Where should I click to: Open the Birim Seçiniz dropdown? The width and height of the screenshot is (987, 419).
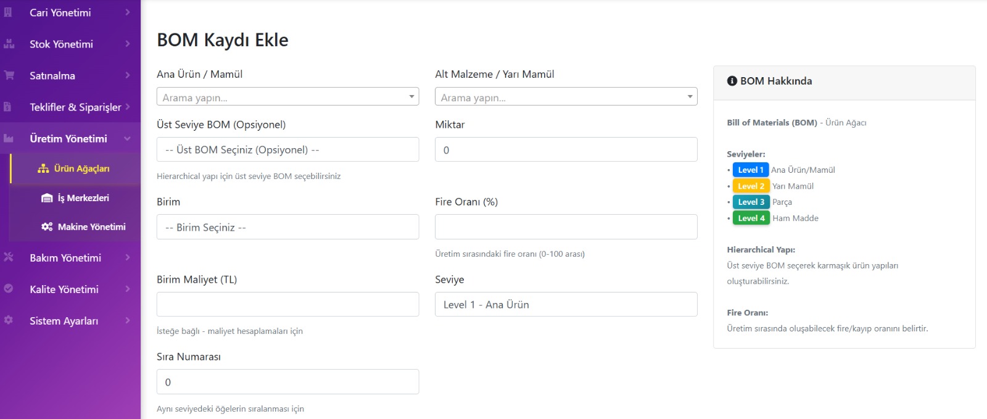287,227
